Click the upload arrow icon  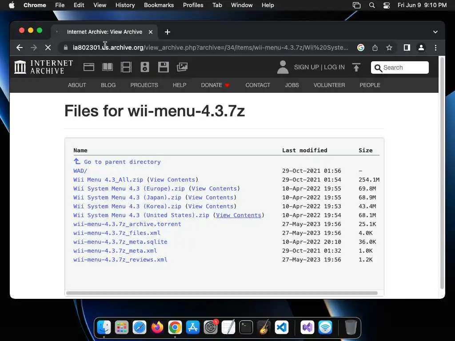point(356,67)
